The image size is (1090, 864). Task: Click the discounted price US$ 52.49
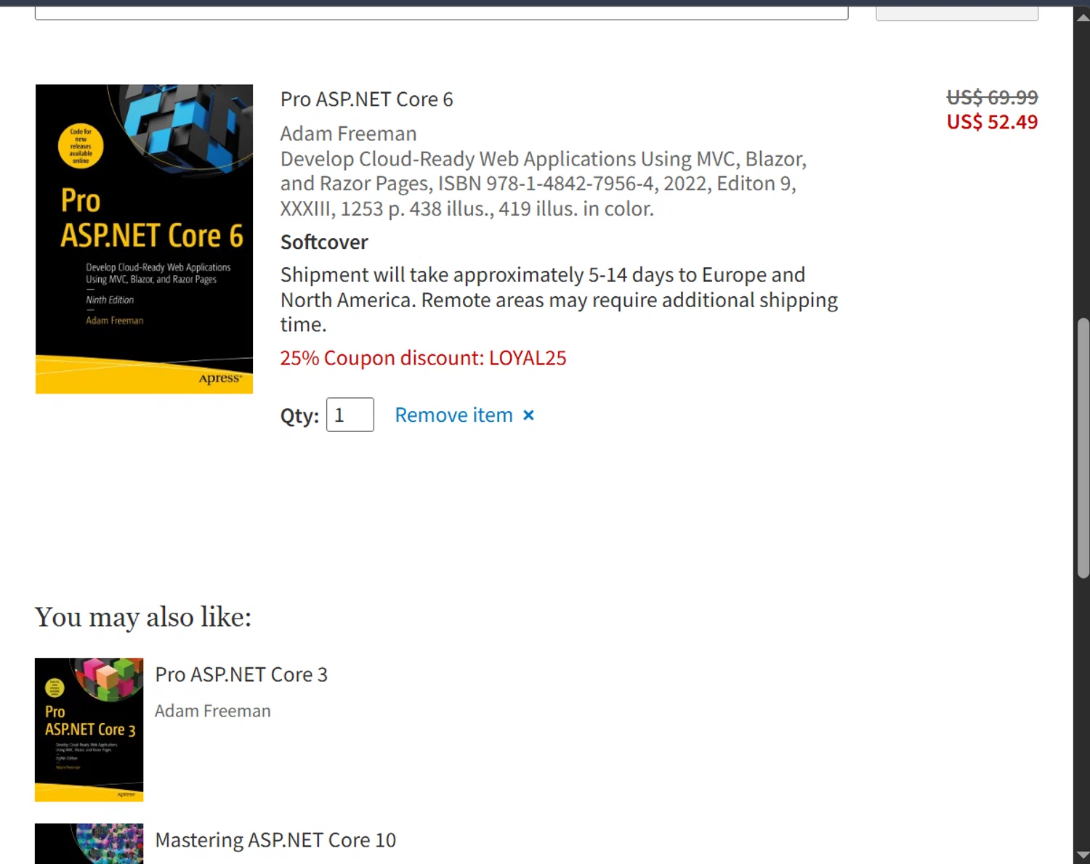click(x=992, y=122)
